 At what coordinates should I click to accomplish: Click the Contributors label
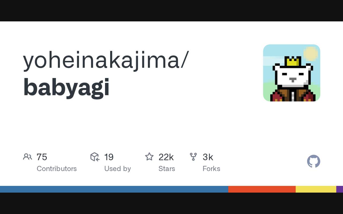57,169
